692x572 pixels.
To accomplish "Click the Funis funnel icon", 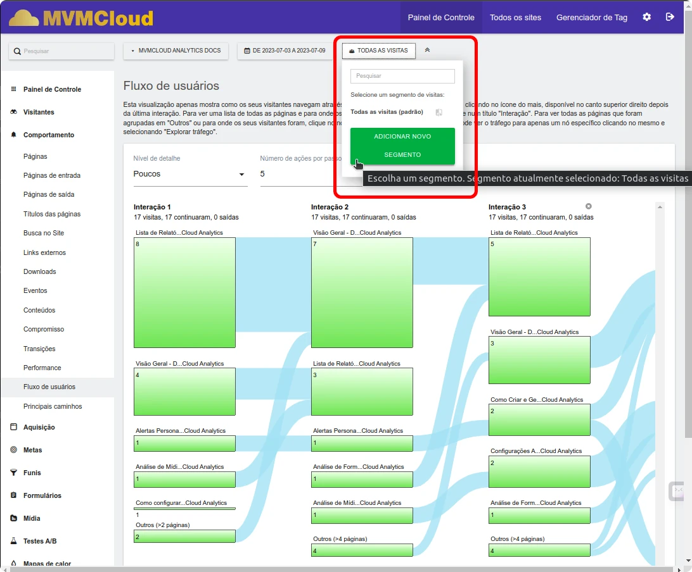I will pyautogui.click(x=14, y=473).
